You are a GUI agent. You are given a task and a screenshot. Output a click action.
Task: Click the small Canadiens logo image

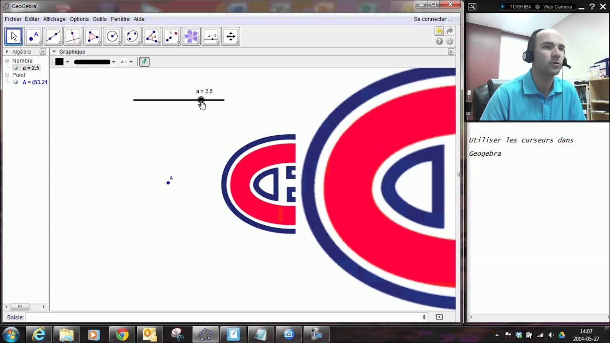(x=258, y=184)
